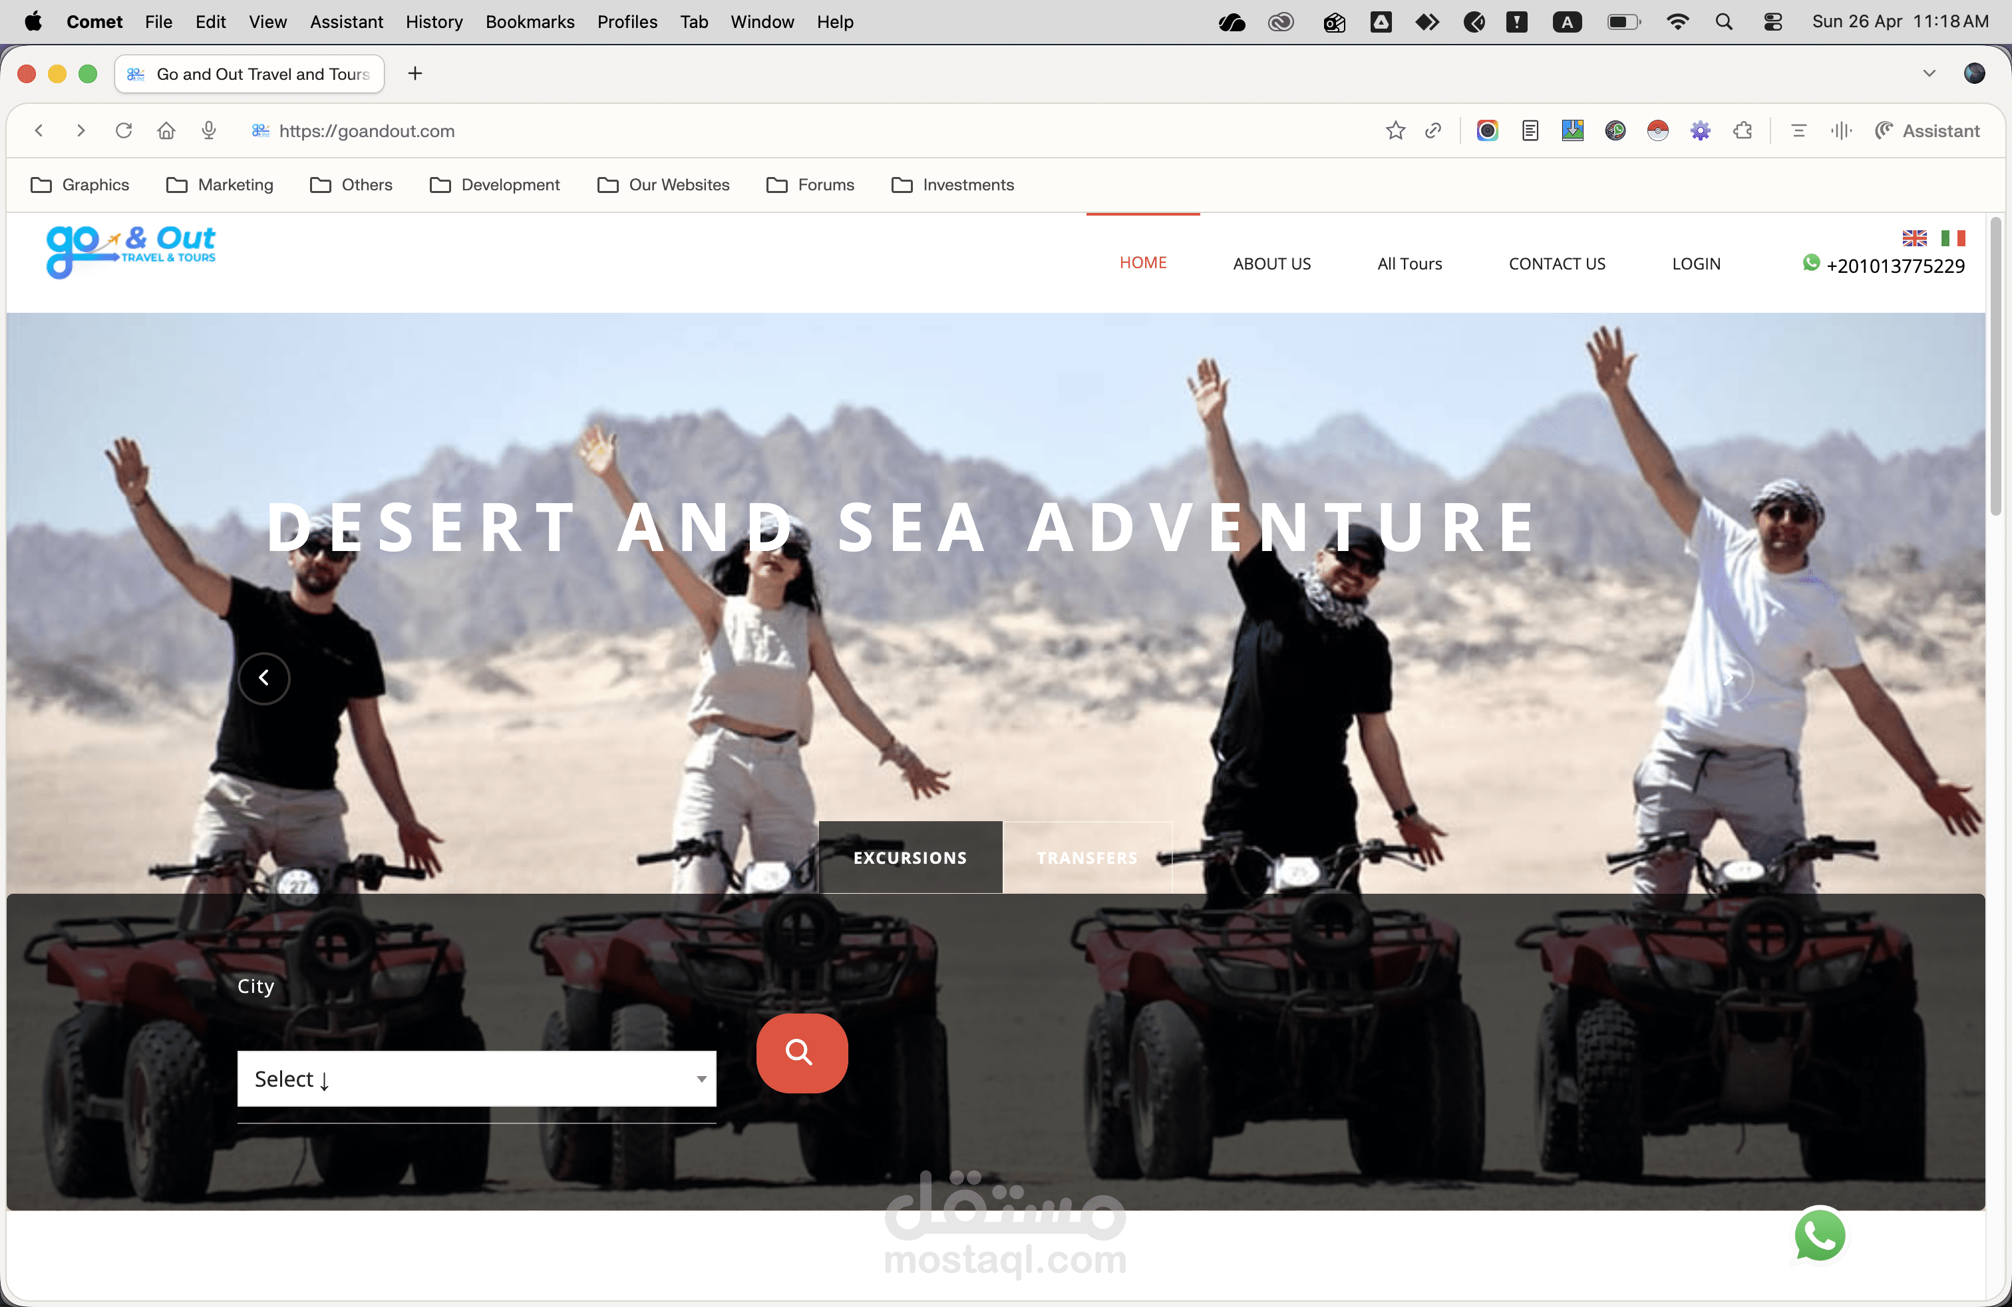The width and height of the screenshot is (2012, 1307).
Task: Click the red search button
Action: [802, 1053]
